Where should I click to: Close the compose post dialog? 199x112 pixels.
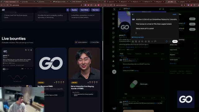pos(133,15)
